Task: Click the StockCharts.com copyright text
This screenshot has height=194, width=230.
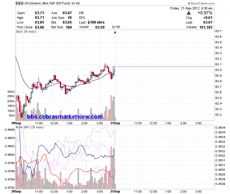Action: [x=201, y=3]
